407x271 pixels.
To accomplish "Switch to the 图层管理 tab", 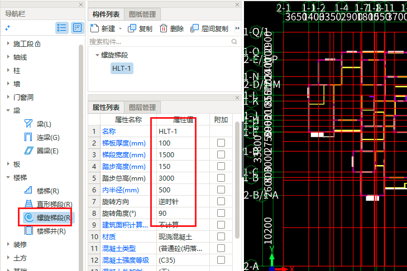I will click(x=142, y=108).
